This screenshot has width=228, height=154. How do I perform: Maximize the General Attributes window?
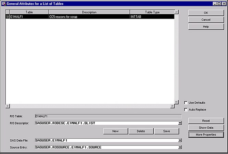click(219, 4)
